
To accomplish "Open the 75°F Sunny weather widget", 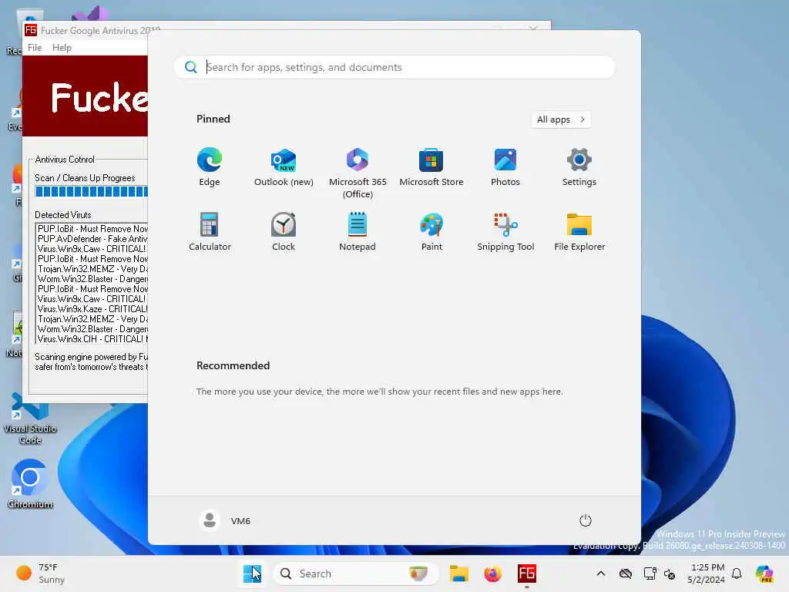I will point(40,573).
